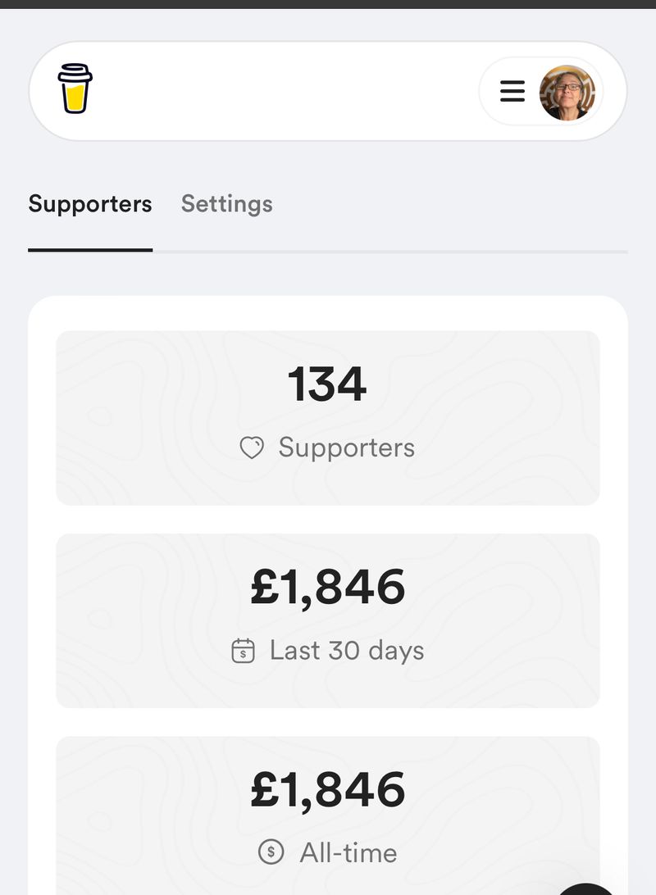Click the profile avatar photo
This screenshot has width=656, height=895.
567,93
